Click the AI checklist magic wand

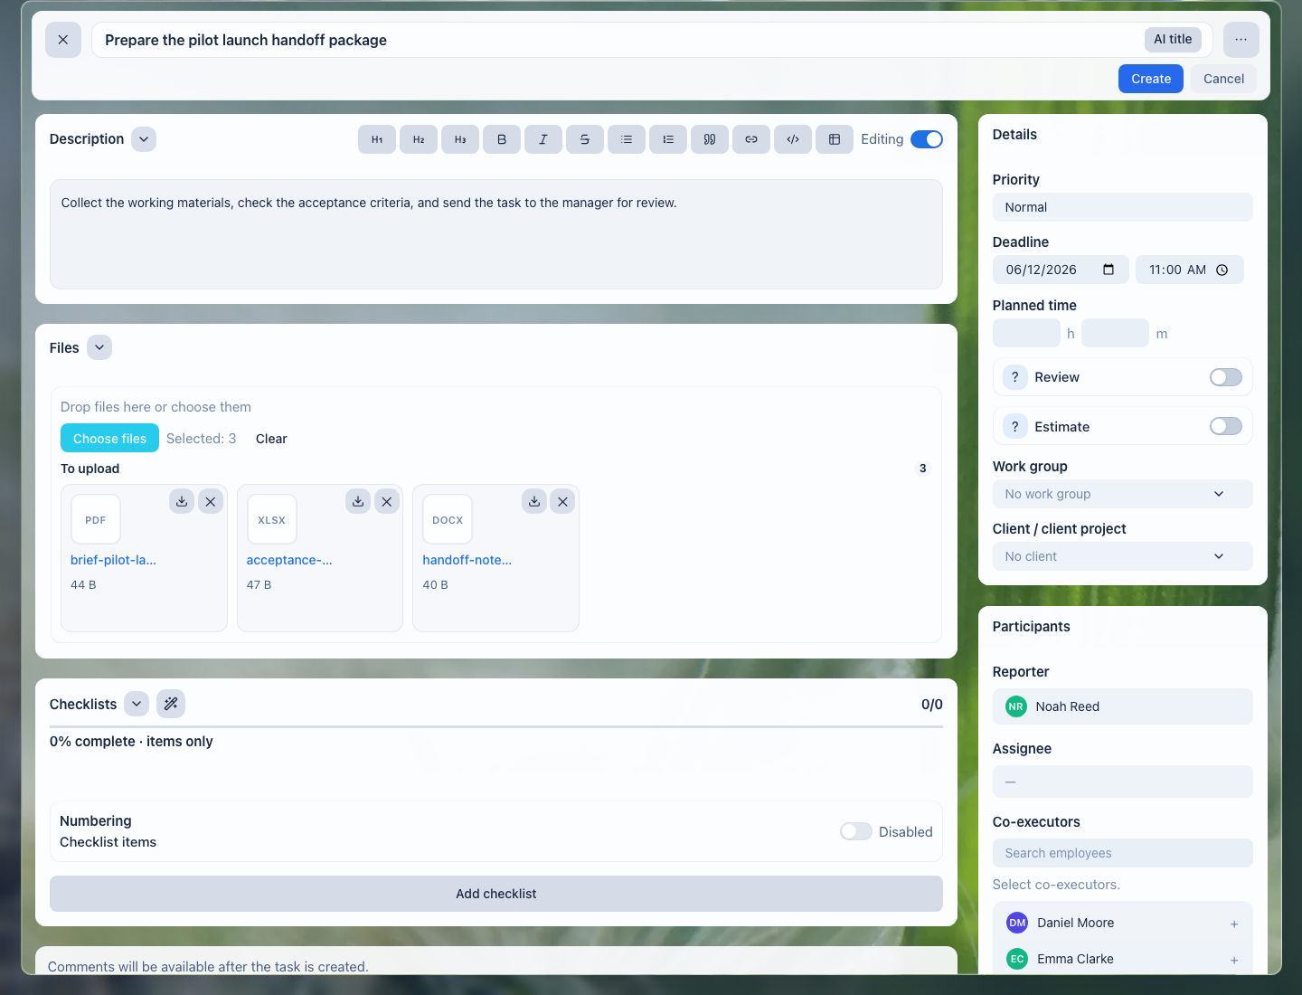point(171,704)
